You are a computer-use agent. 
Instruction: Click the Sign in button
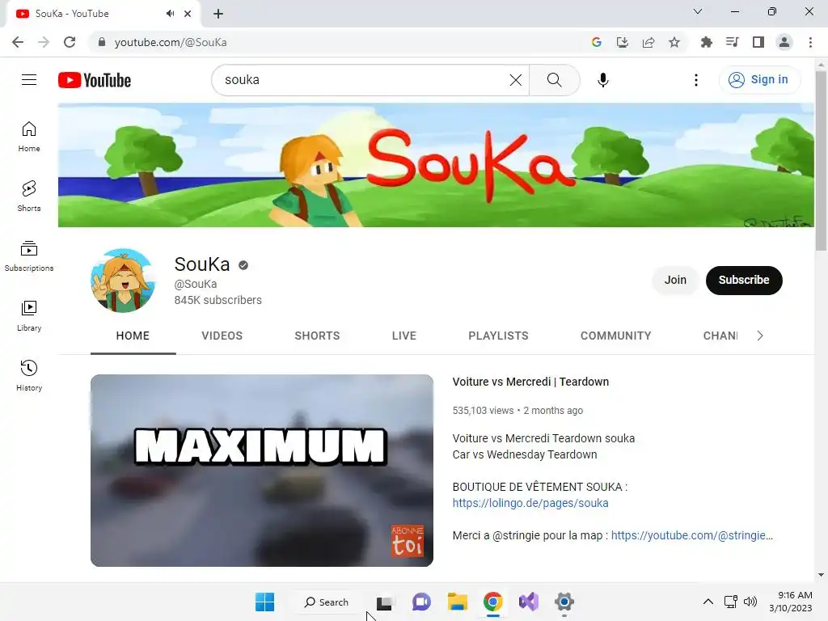(x=759, y=80)
